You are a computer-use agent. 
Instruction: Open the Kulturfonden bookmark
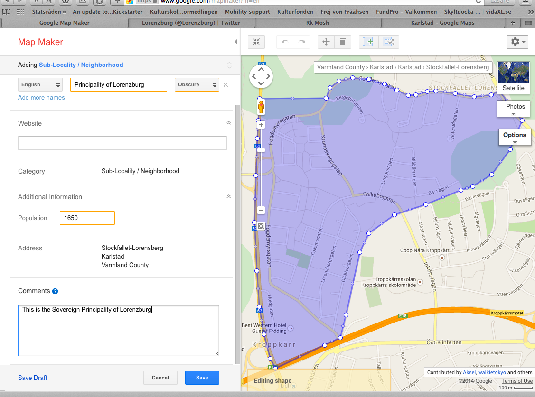pos(295,12)
